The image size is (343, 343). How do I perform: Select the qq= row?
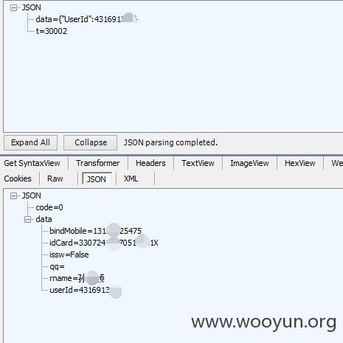point(57,267)
